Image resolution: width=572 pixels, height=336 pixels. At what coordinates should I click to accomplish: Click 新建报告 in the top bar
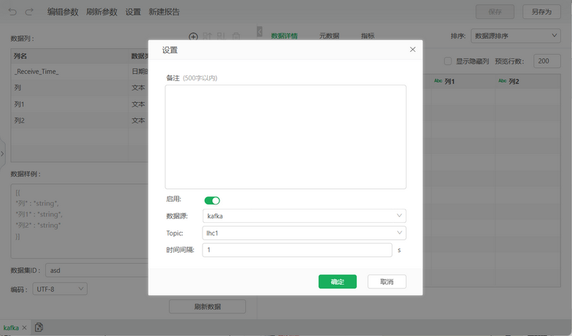(164, 12)
